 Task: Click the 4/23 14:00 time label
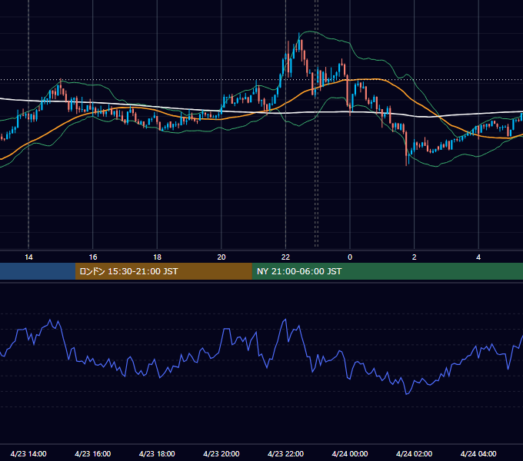[28, 453]
